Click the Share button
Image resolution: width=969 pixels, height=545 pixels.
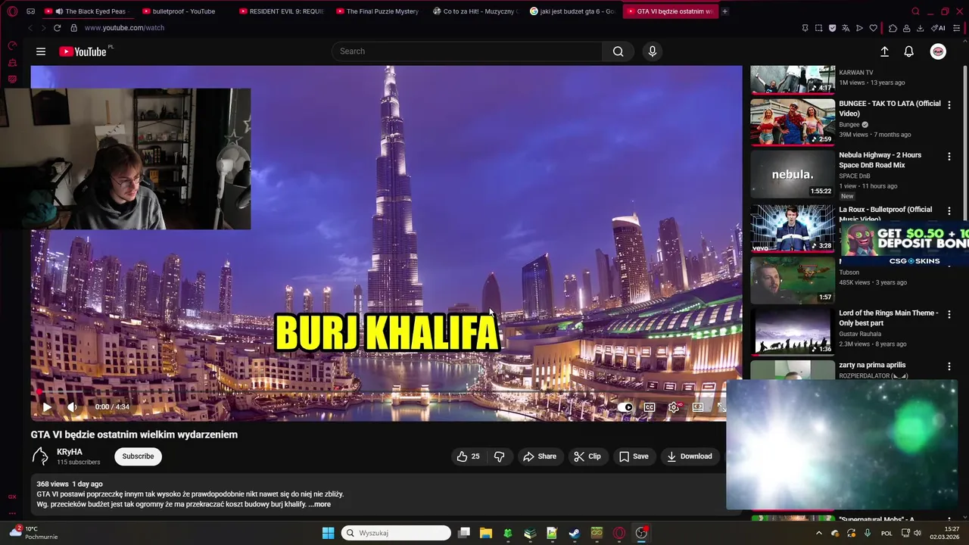[x=540, y=456]
